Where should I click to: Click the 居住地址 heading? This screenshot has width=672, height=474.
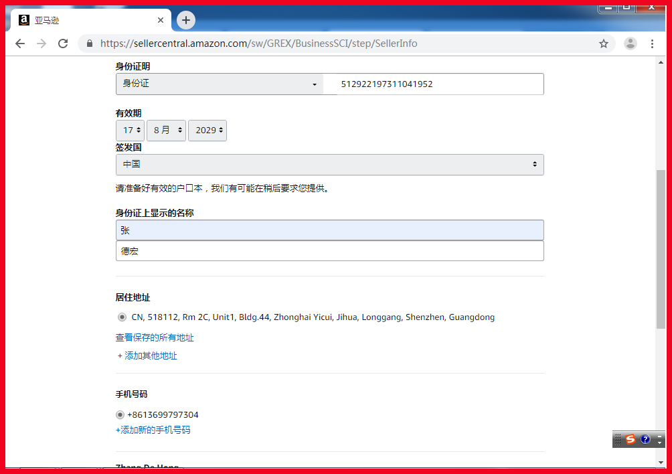(133, 297)
